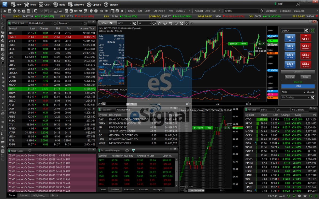
Task: Open account settings gear beside toolbar DEMO field
Action: click(261, 11)
